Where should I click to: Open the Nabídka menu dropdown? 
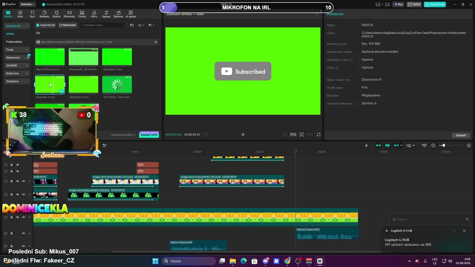(x=27, y=4)
